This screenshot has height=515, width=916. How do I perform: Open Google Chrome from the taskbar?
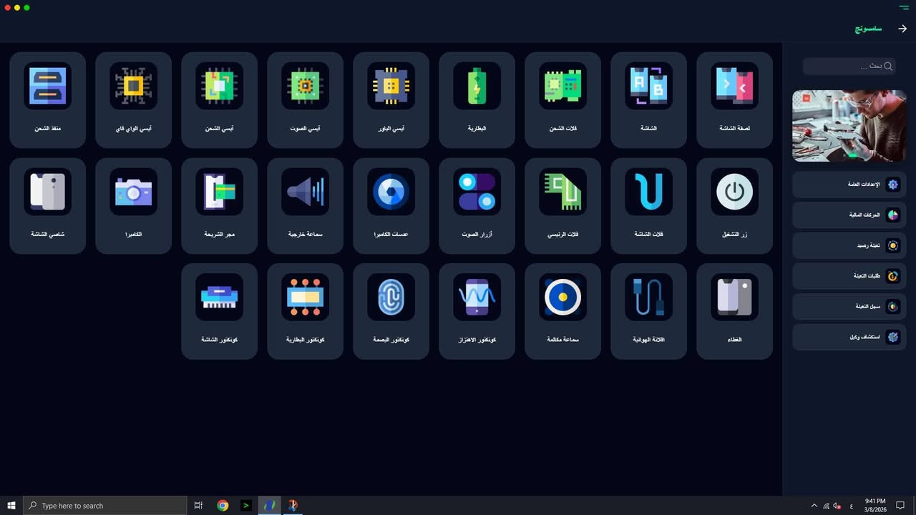click(223, 506)
